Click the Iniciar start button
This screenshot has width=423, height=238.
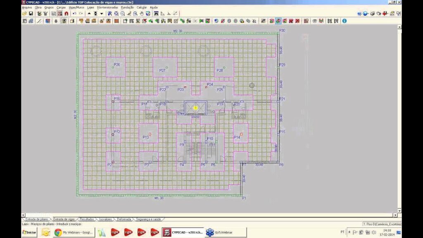point(29,232)
